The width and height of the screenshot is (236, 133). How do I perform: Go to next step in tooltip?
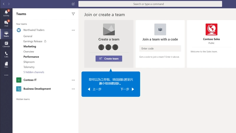point(127,89)
